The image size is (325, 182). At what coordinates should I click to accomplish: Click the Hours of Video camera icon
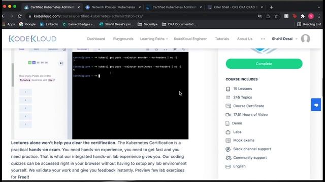coord(228,115)
